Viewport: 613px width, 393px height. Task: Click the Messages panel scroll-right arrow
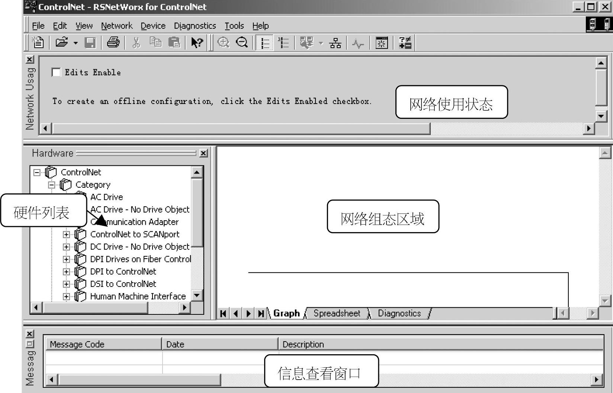(x=597, y=380)
